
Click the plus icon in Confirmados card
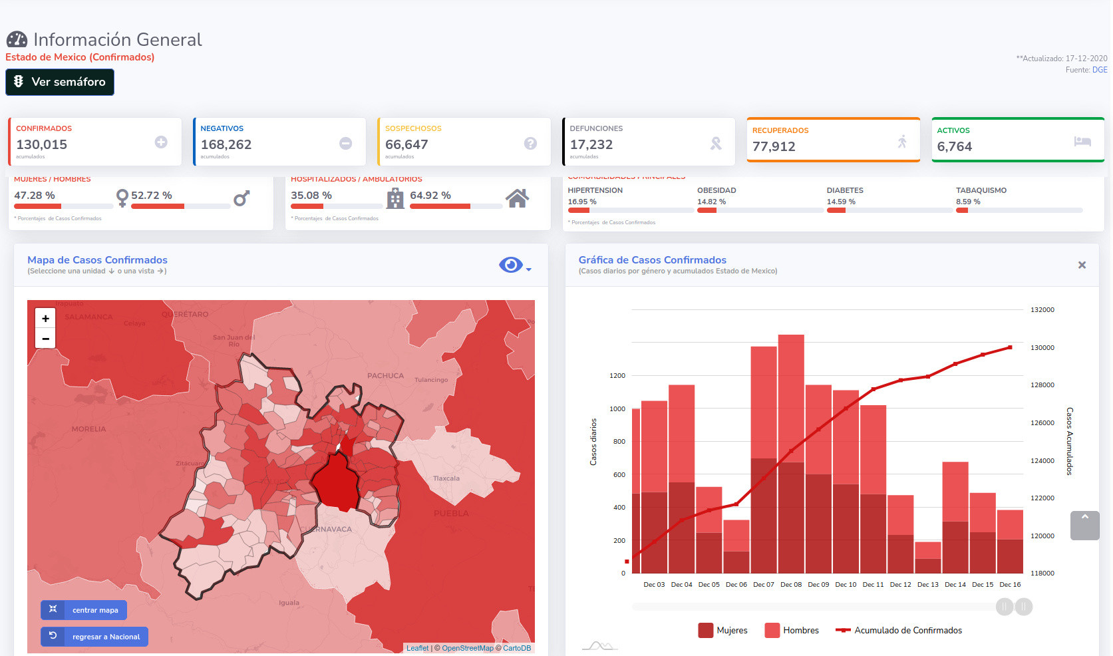pos(161,142)
